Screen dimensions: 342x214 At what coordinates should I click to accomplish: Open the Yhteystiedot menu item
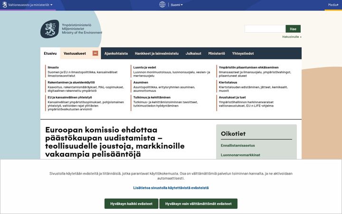point(243,53)
